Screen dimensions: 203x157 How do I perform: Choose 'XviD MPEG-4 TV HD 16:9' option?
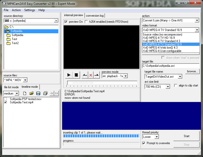171,38
